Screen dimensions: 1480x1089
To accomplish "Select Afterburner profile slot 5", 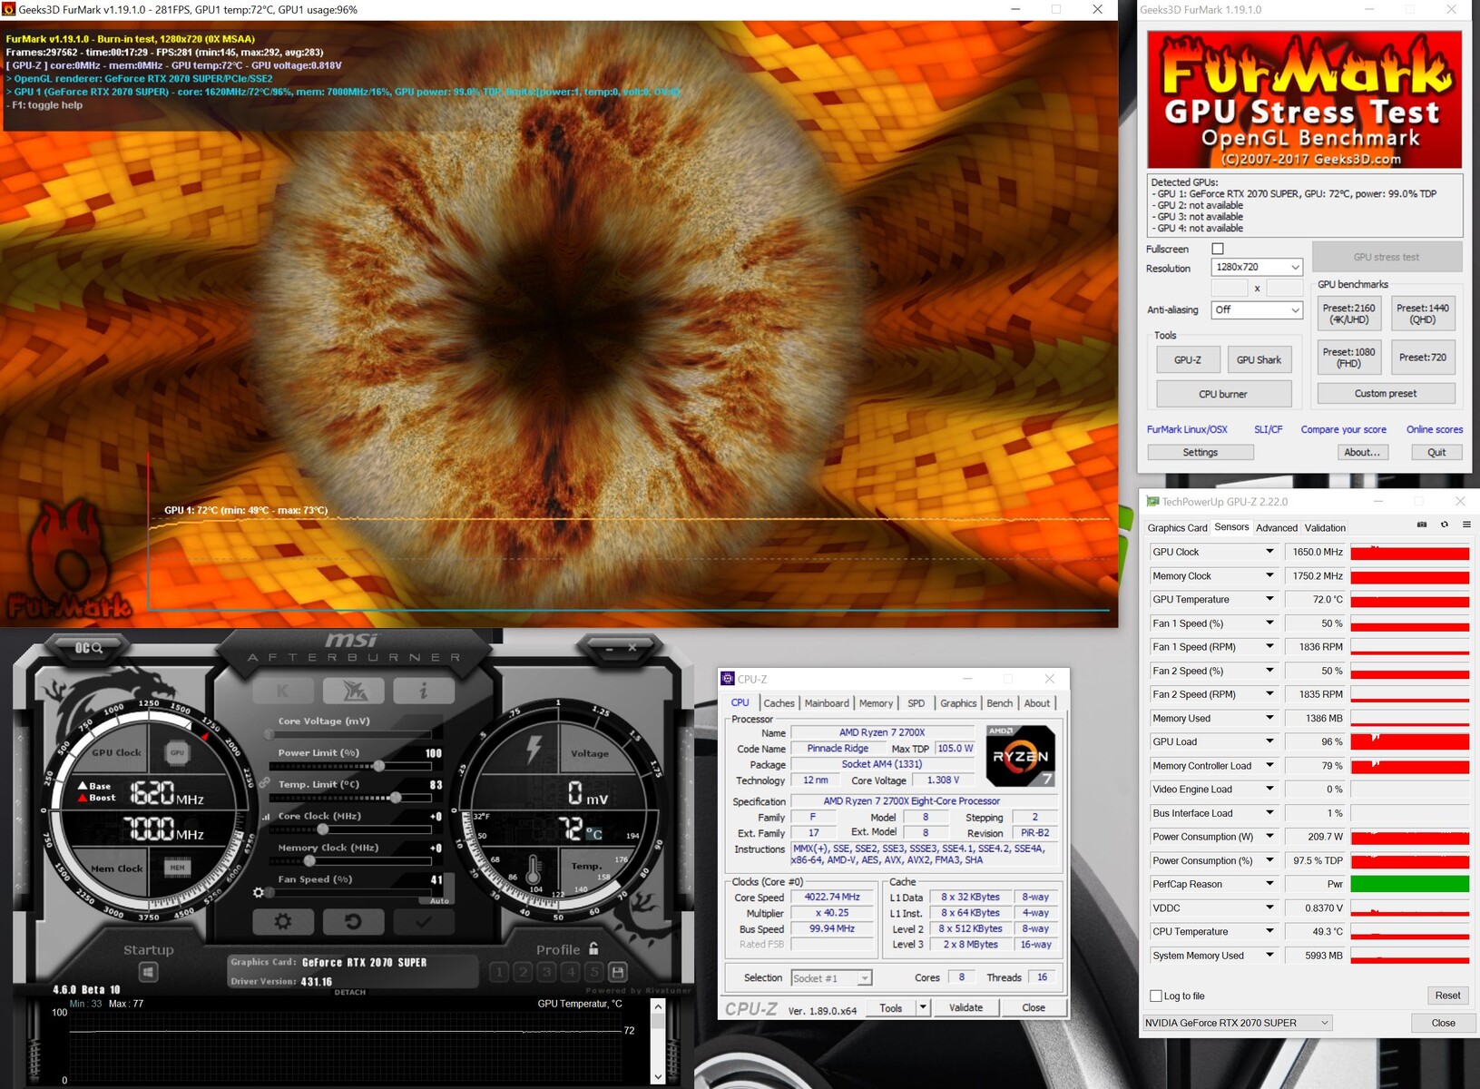I will tap(593, 972).
